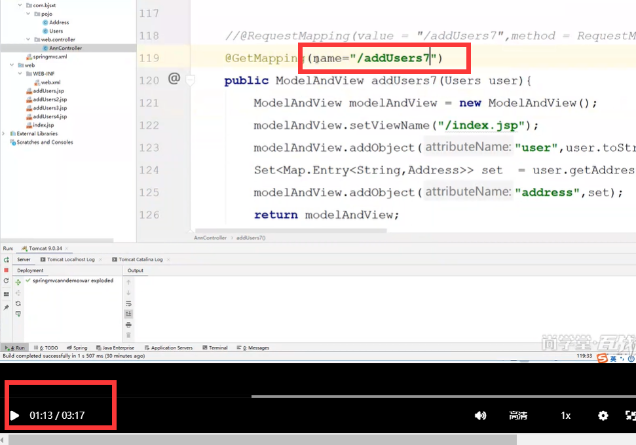This screenshot has width=636, height=445.
Task: Click the deployment download arrow icon
Action: pos(18,313)
